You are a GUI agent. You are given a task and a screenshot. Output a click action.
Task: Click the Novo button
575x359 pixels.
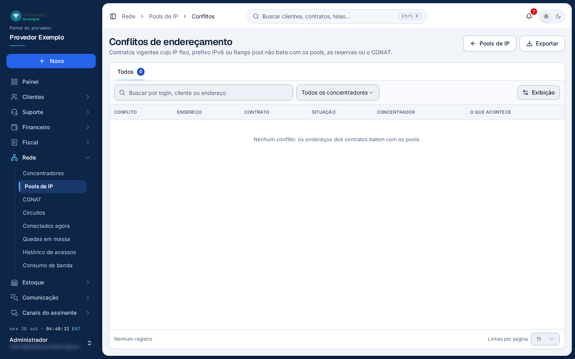[51, 61]
